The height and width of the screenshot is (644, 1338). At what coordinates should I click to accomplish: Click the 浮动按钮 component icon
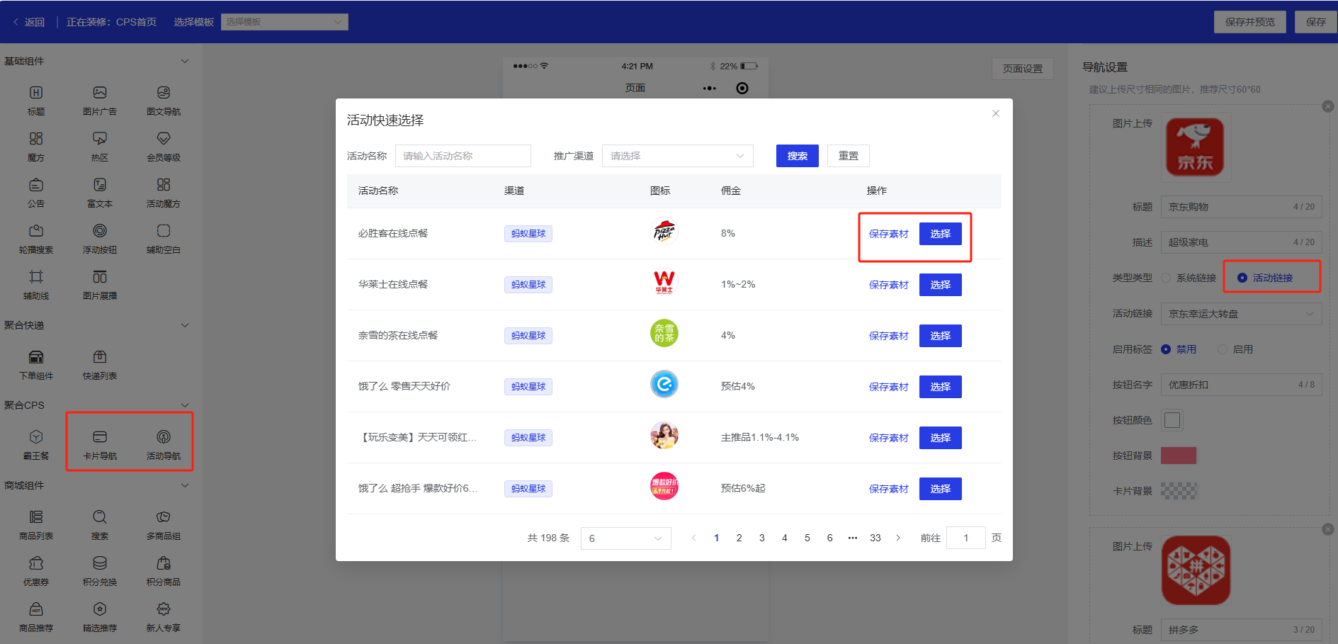[100, 232]
